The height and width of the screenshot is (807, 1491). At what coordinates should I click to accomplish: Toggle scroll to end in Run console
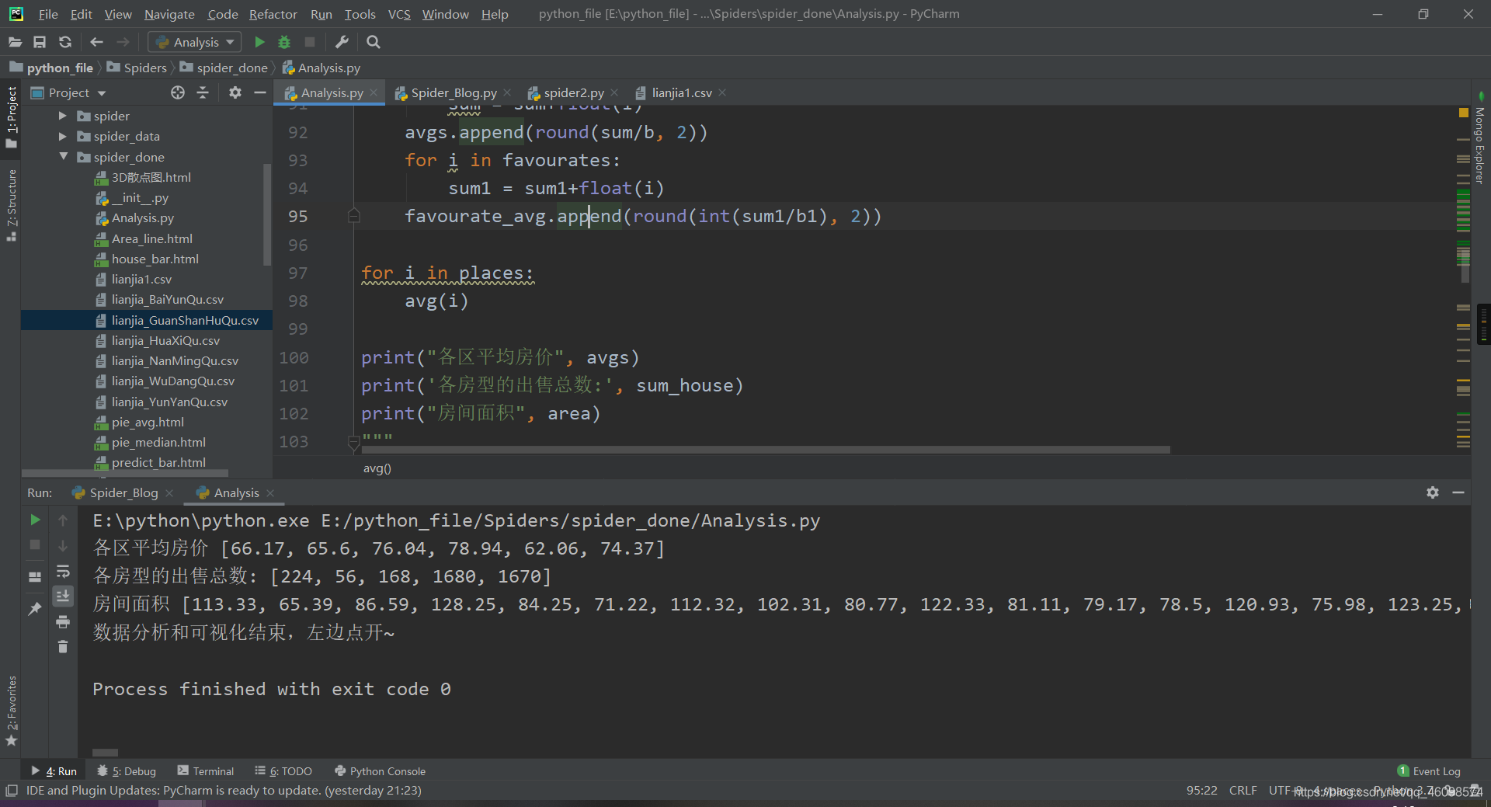(x=63, y=596)
